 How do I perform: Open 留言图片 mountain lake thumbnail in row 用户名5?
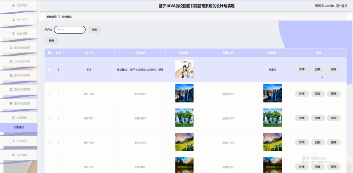tap(184, 165)
